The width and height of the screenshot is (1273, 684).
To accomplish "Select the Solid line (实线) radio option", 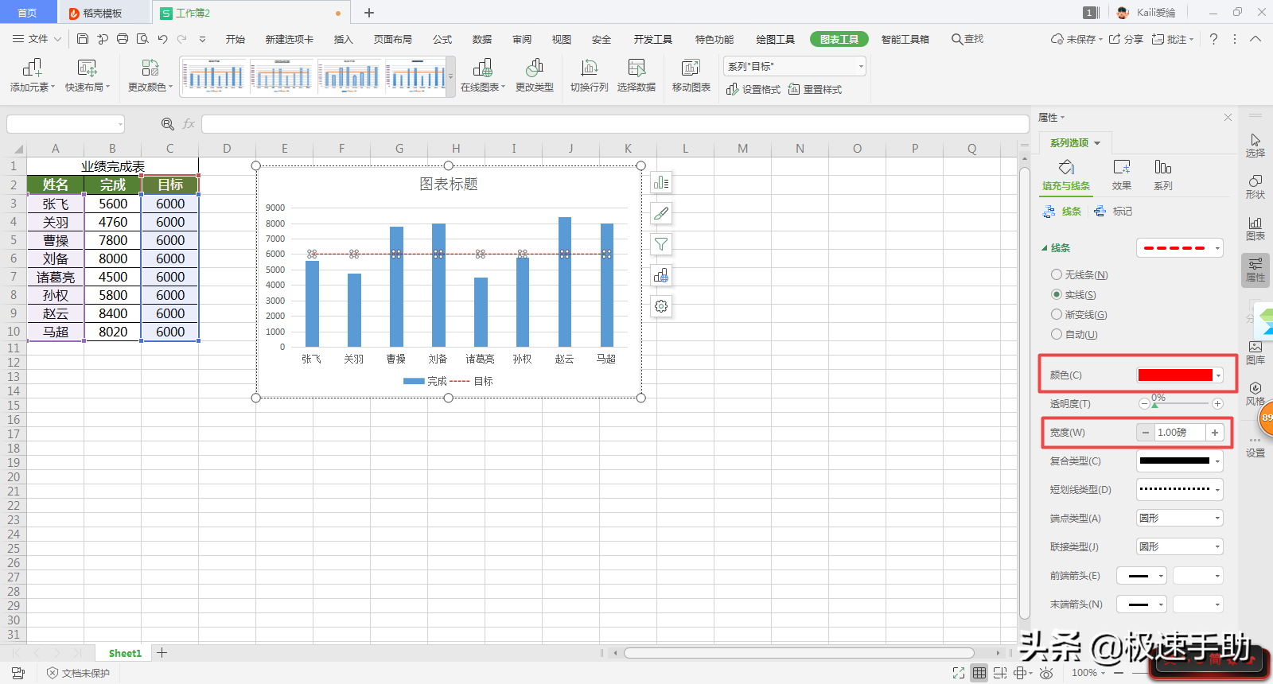I will point(1057,294).
